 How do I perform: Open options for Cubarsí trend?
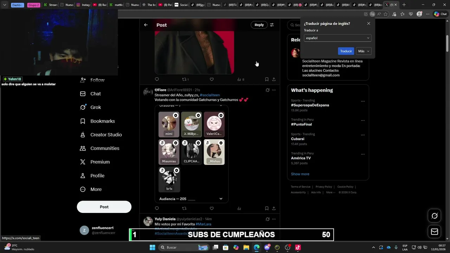363,135
